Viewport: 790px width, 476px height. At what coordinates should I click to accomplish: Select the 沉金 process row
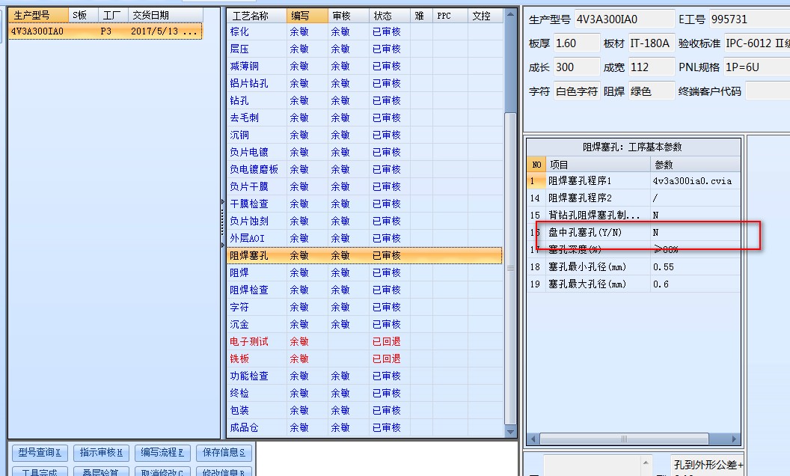coord(365,324)
